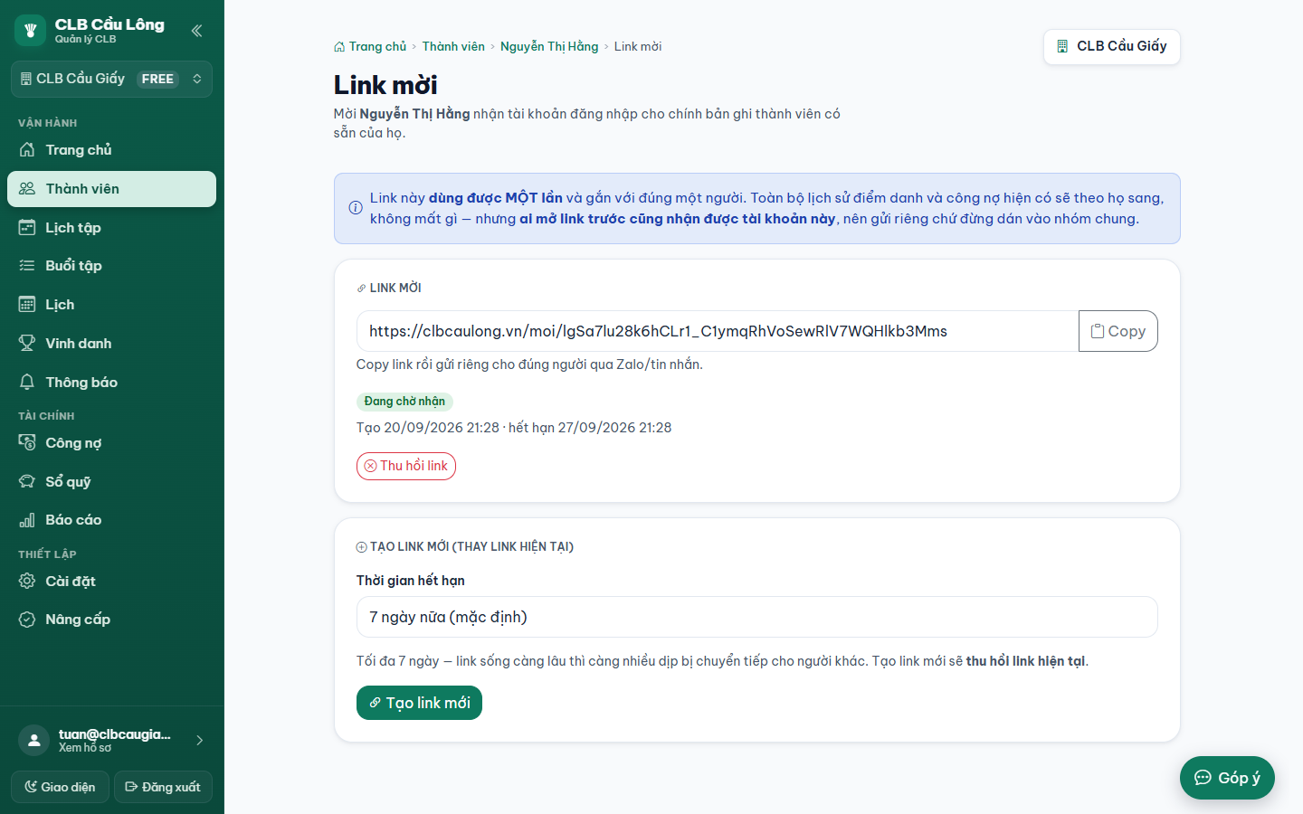Click the Nâng cấp badge icon
Screen dimensions: 1303x814
(27, 620)
